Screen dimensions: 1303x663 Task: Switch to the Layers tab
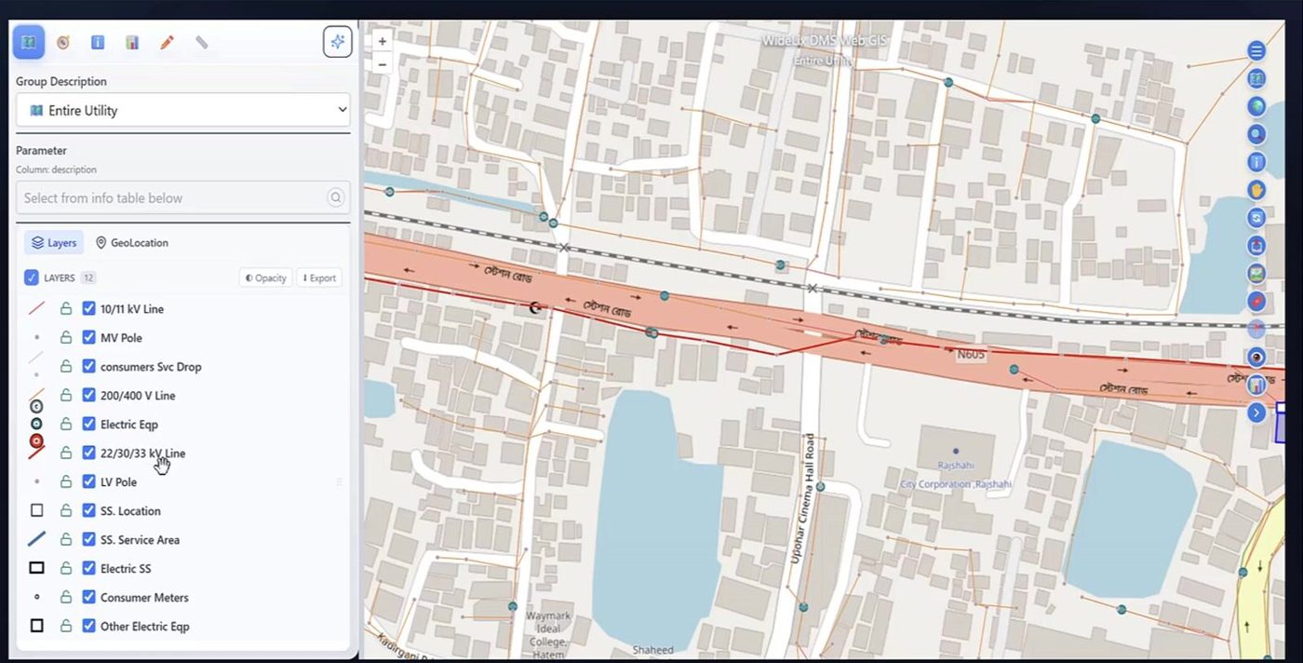point(54,243)
